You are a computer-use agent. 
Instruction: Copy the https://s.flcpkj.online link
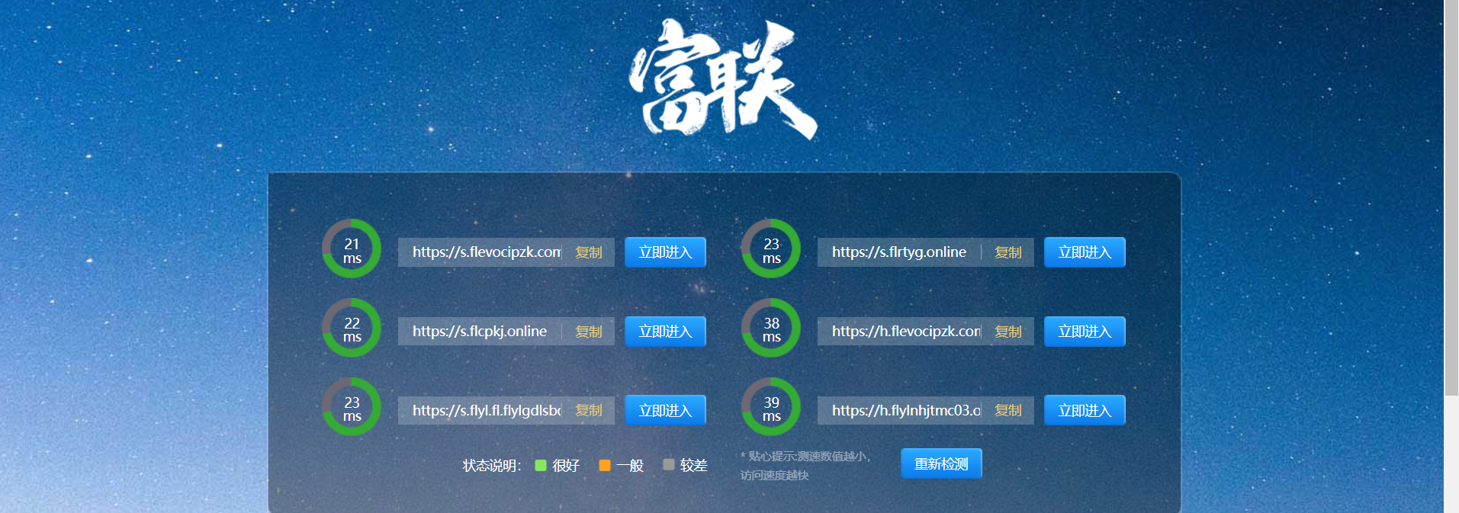(589, 332)
